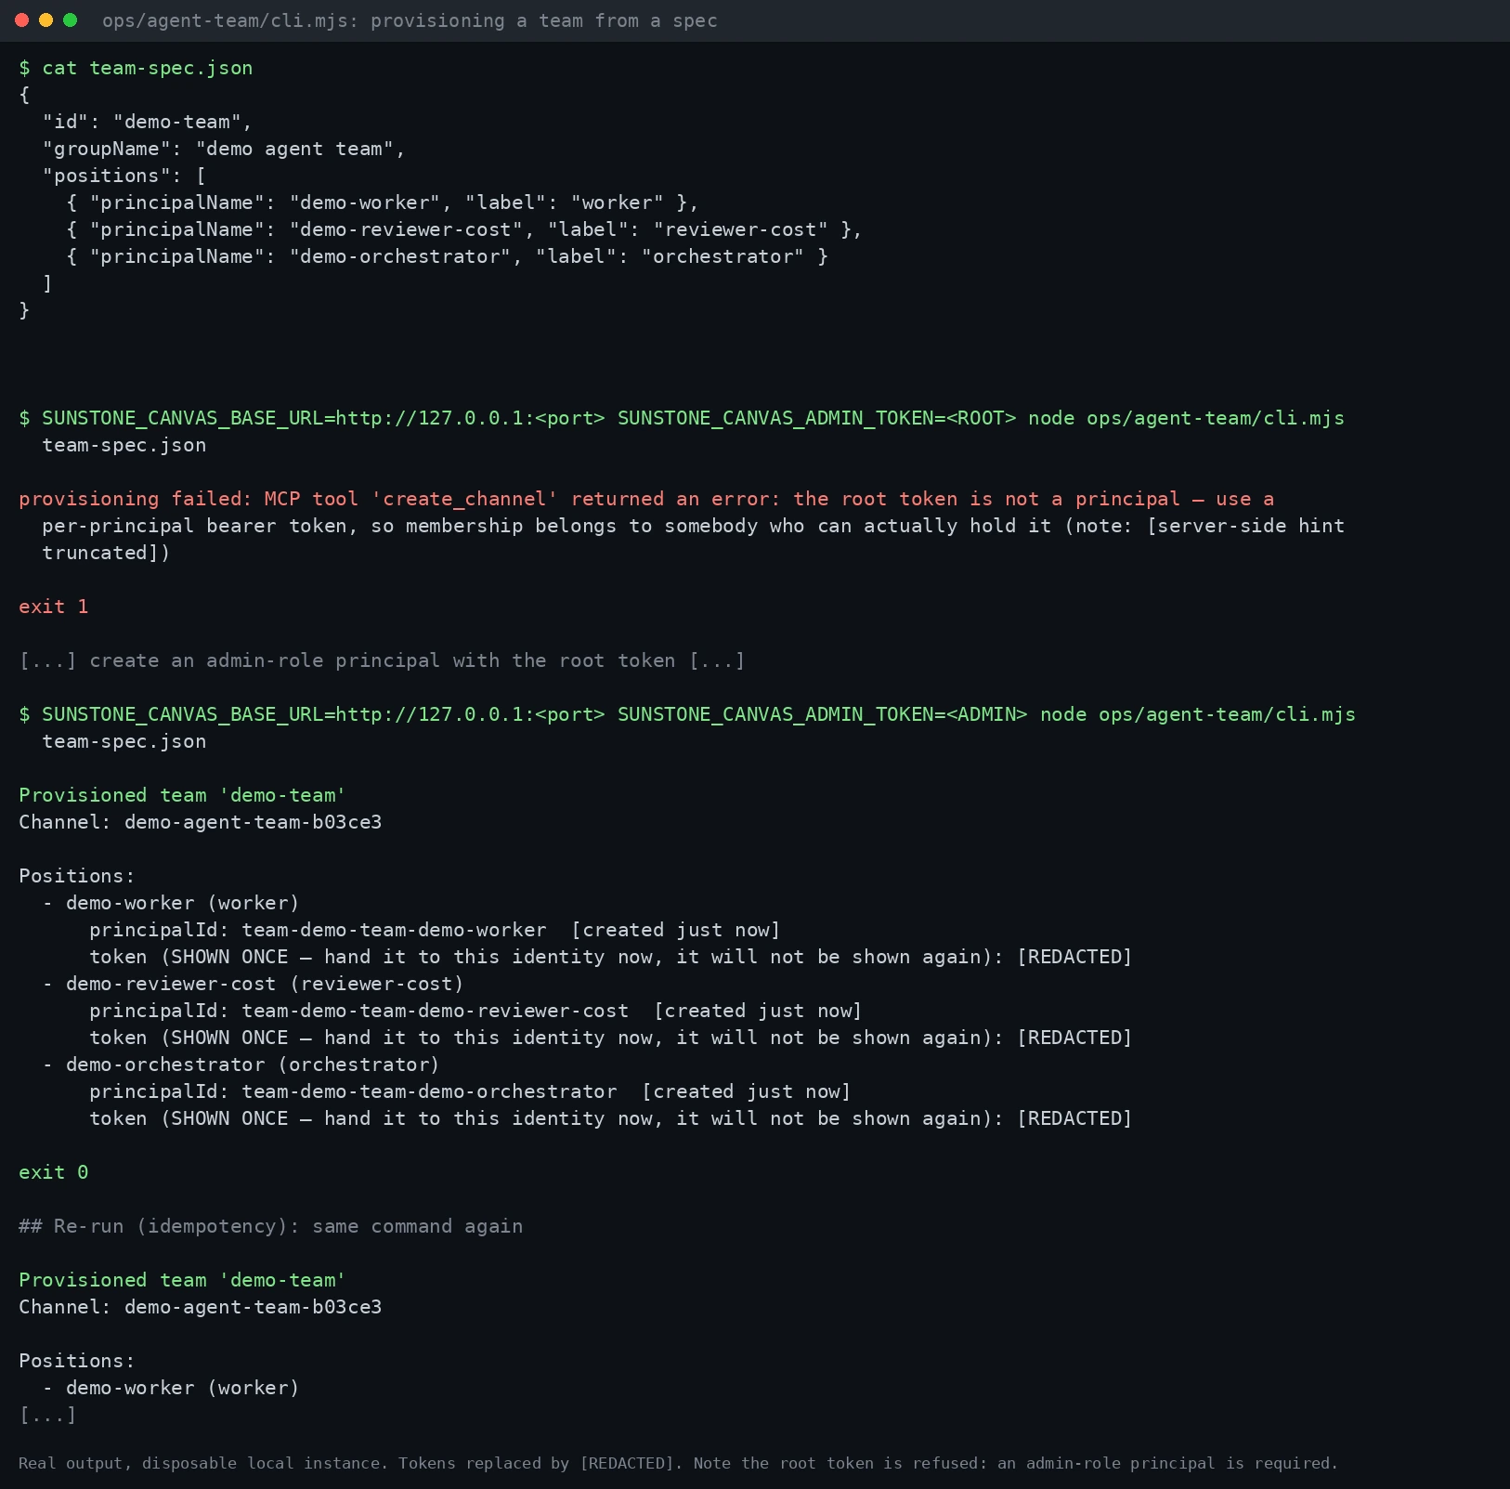Click the command using SUNSTONE_CANVAS_ADMIN_TOKEN=<ADMIN>

687,727
